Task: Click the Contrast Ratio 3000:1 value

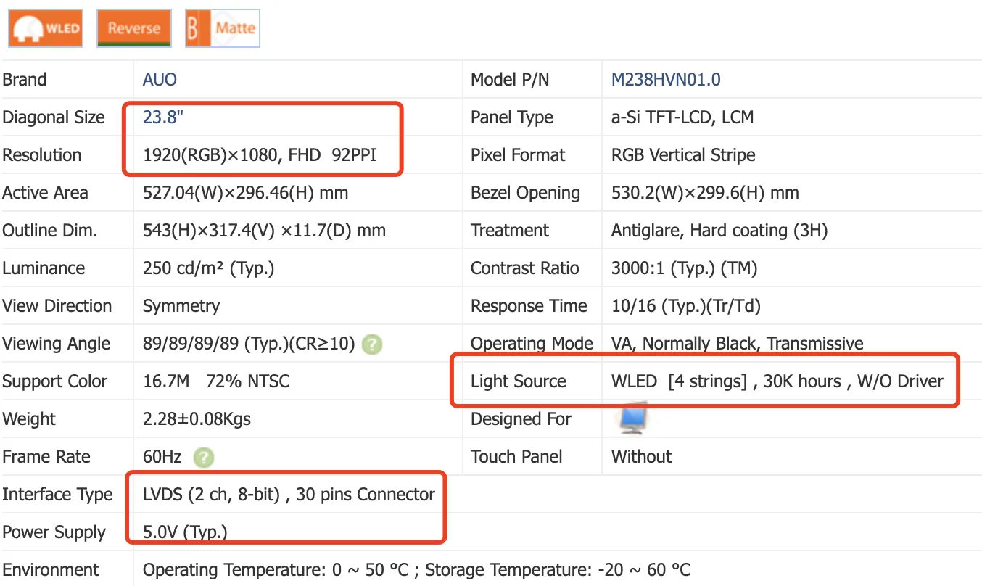Action: (x=684, y=268)
